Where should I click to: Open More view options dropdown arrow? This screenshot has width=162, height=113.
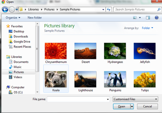click(x=140, y=18)
